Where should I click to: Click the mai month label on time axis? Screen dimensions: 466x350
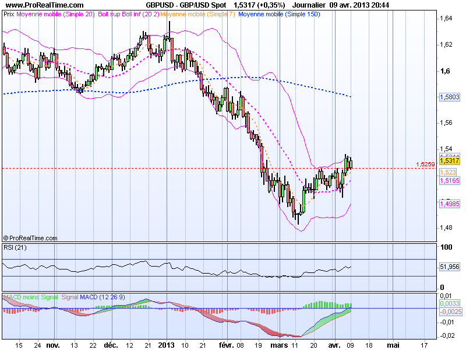point(393,345)
